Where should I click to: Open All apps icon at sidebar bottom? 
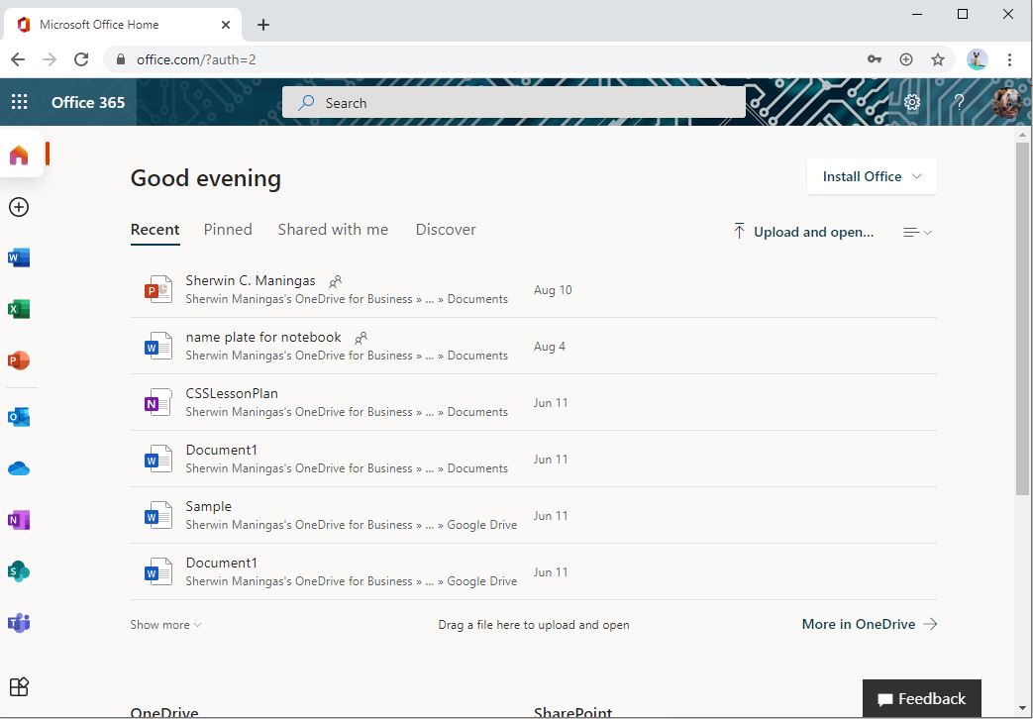pyautogui.click(x=19, y=686)
